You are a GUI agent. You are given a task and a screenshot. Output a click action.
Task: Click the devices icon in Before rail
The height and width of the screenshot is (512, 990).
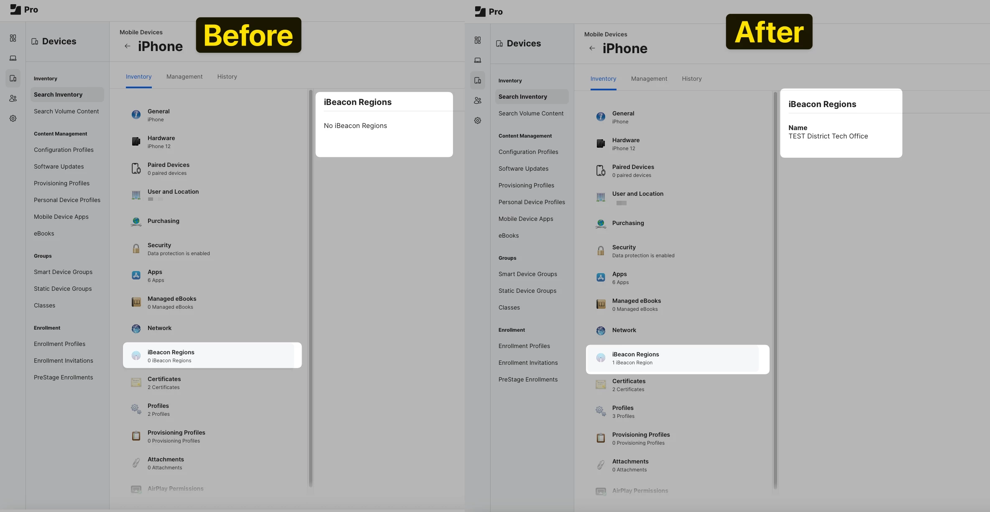click(13, 78)
